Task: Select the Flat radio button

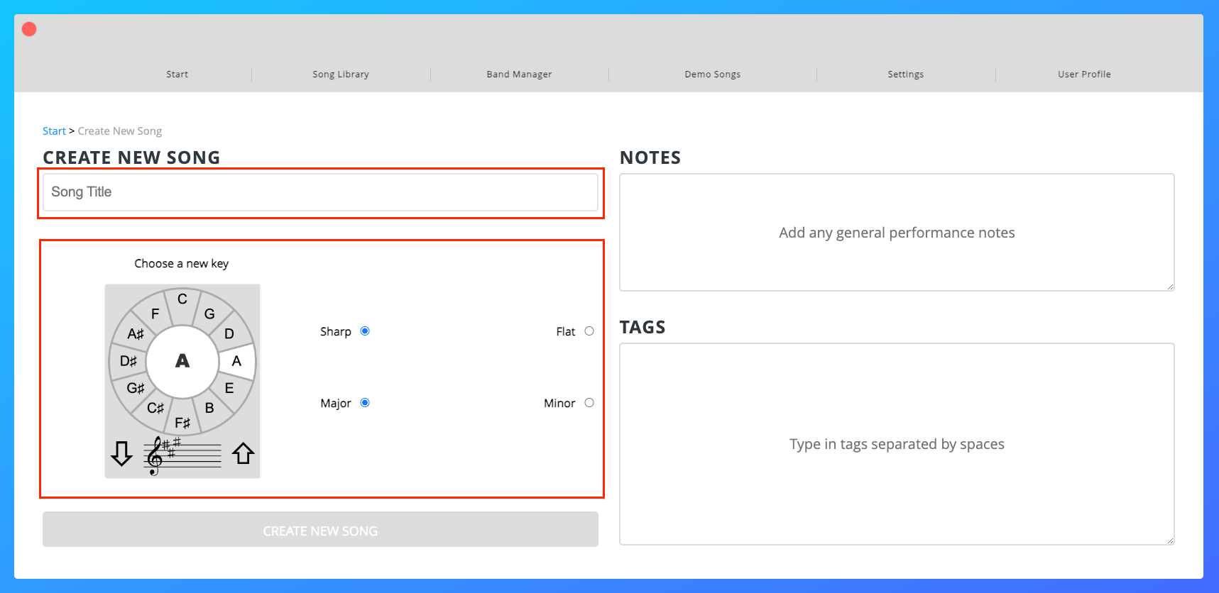Action: click(589, 331)
